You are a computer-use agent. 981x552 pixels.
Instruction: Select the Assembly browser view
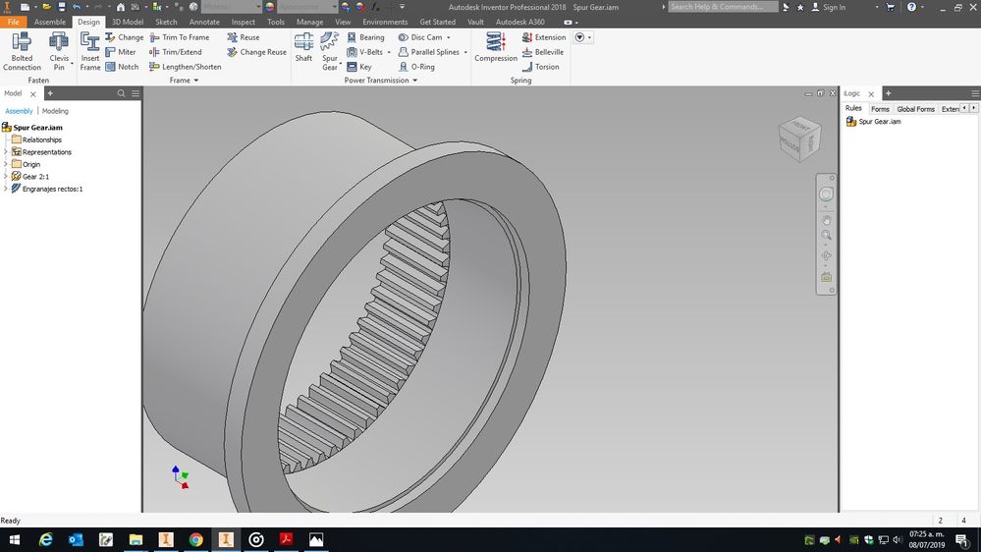[x=19, y=111]
